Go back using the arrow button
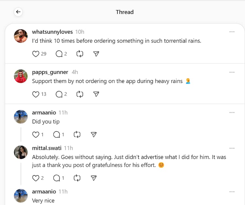Viewport: 245px width, 205px height. tap(18, 12)
